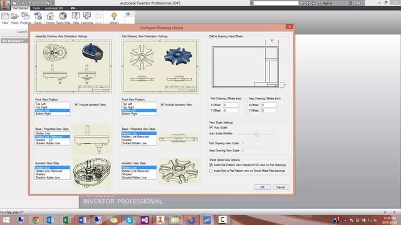Open Visual Studio from the taskbar

pyautogui.click(x=145, y=220)
